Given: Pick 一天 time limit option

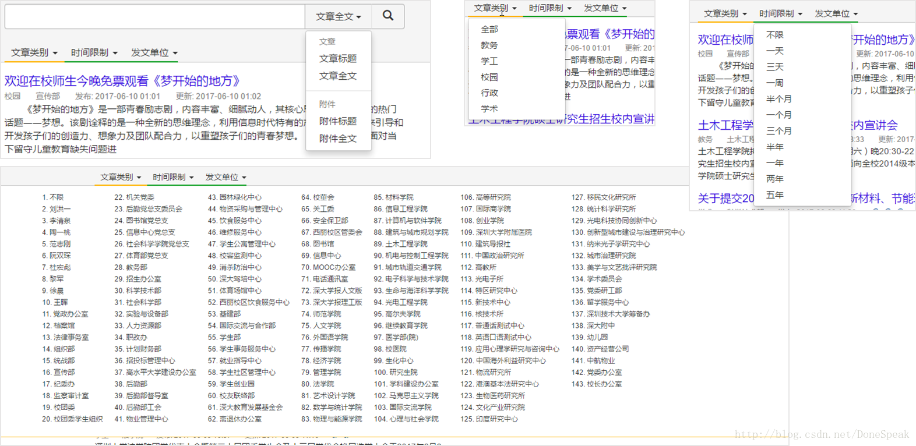Looking at the screenshot, I should pyautogui.click(x=775, y=51).
